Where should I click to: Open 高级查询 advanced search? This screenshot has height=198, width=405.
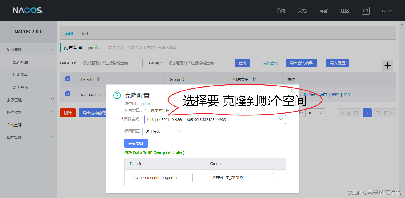pos(270,63)
